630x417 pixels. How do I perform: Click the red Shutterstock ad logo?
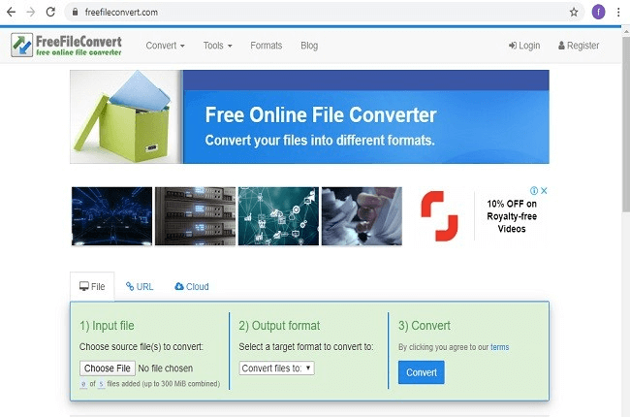pyautogui.click(x=439, y=216)
